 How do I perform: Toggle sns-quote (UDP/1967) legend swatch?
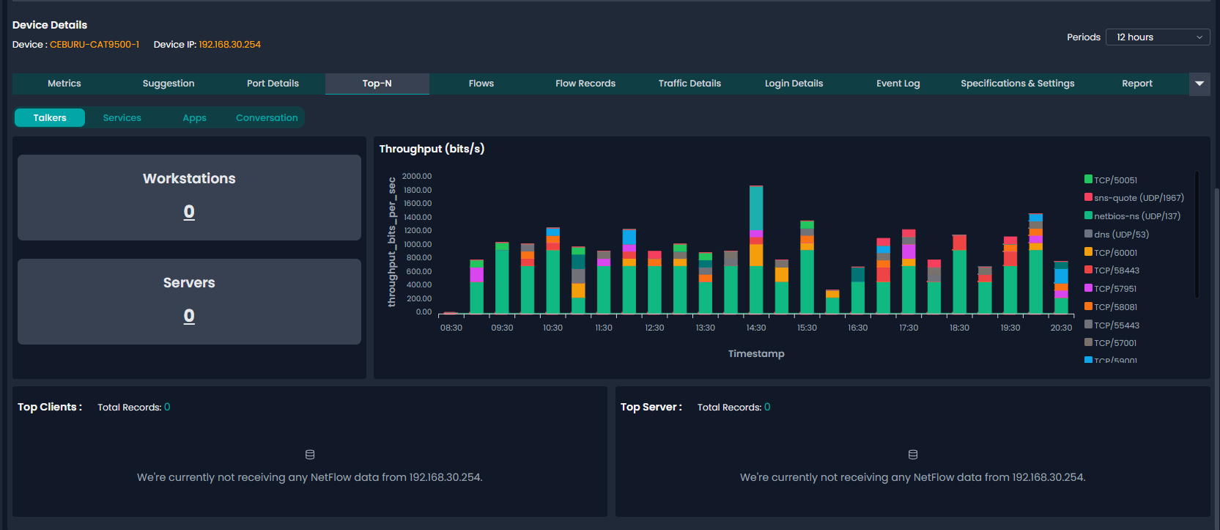[x=1088, y=197]
